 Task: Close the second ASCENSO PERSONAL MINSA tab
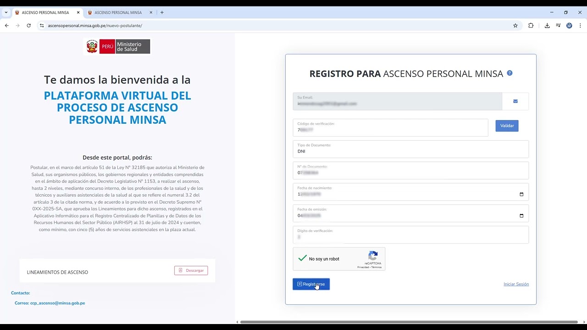tap(151, 12)
